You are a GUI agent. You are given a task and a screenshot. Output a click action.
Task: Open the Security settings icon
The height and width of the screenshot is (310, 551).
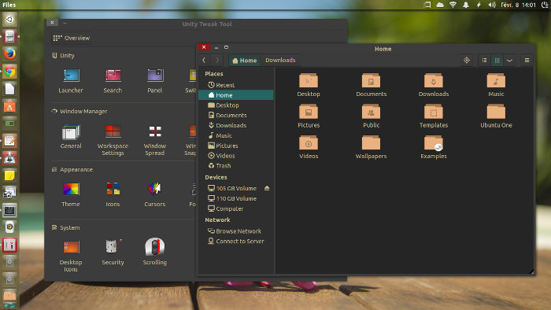pos(113,247)
